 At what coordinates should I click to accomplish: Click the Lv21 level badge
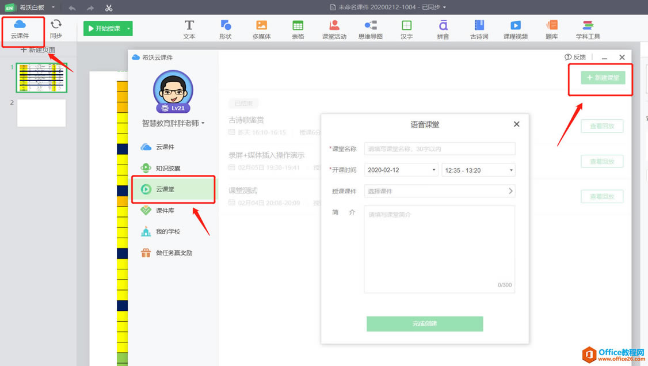click(173, 108)
